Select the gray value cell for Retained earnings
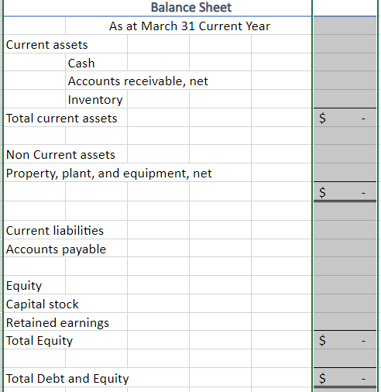Viewport: 381px width, 392px height. pyautogui.click(x=345, y=322)
